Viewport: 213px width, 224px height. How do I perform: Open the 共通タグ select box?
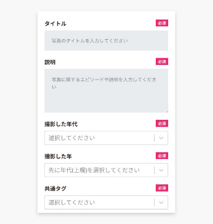tap(106, 202)
